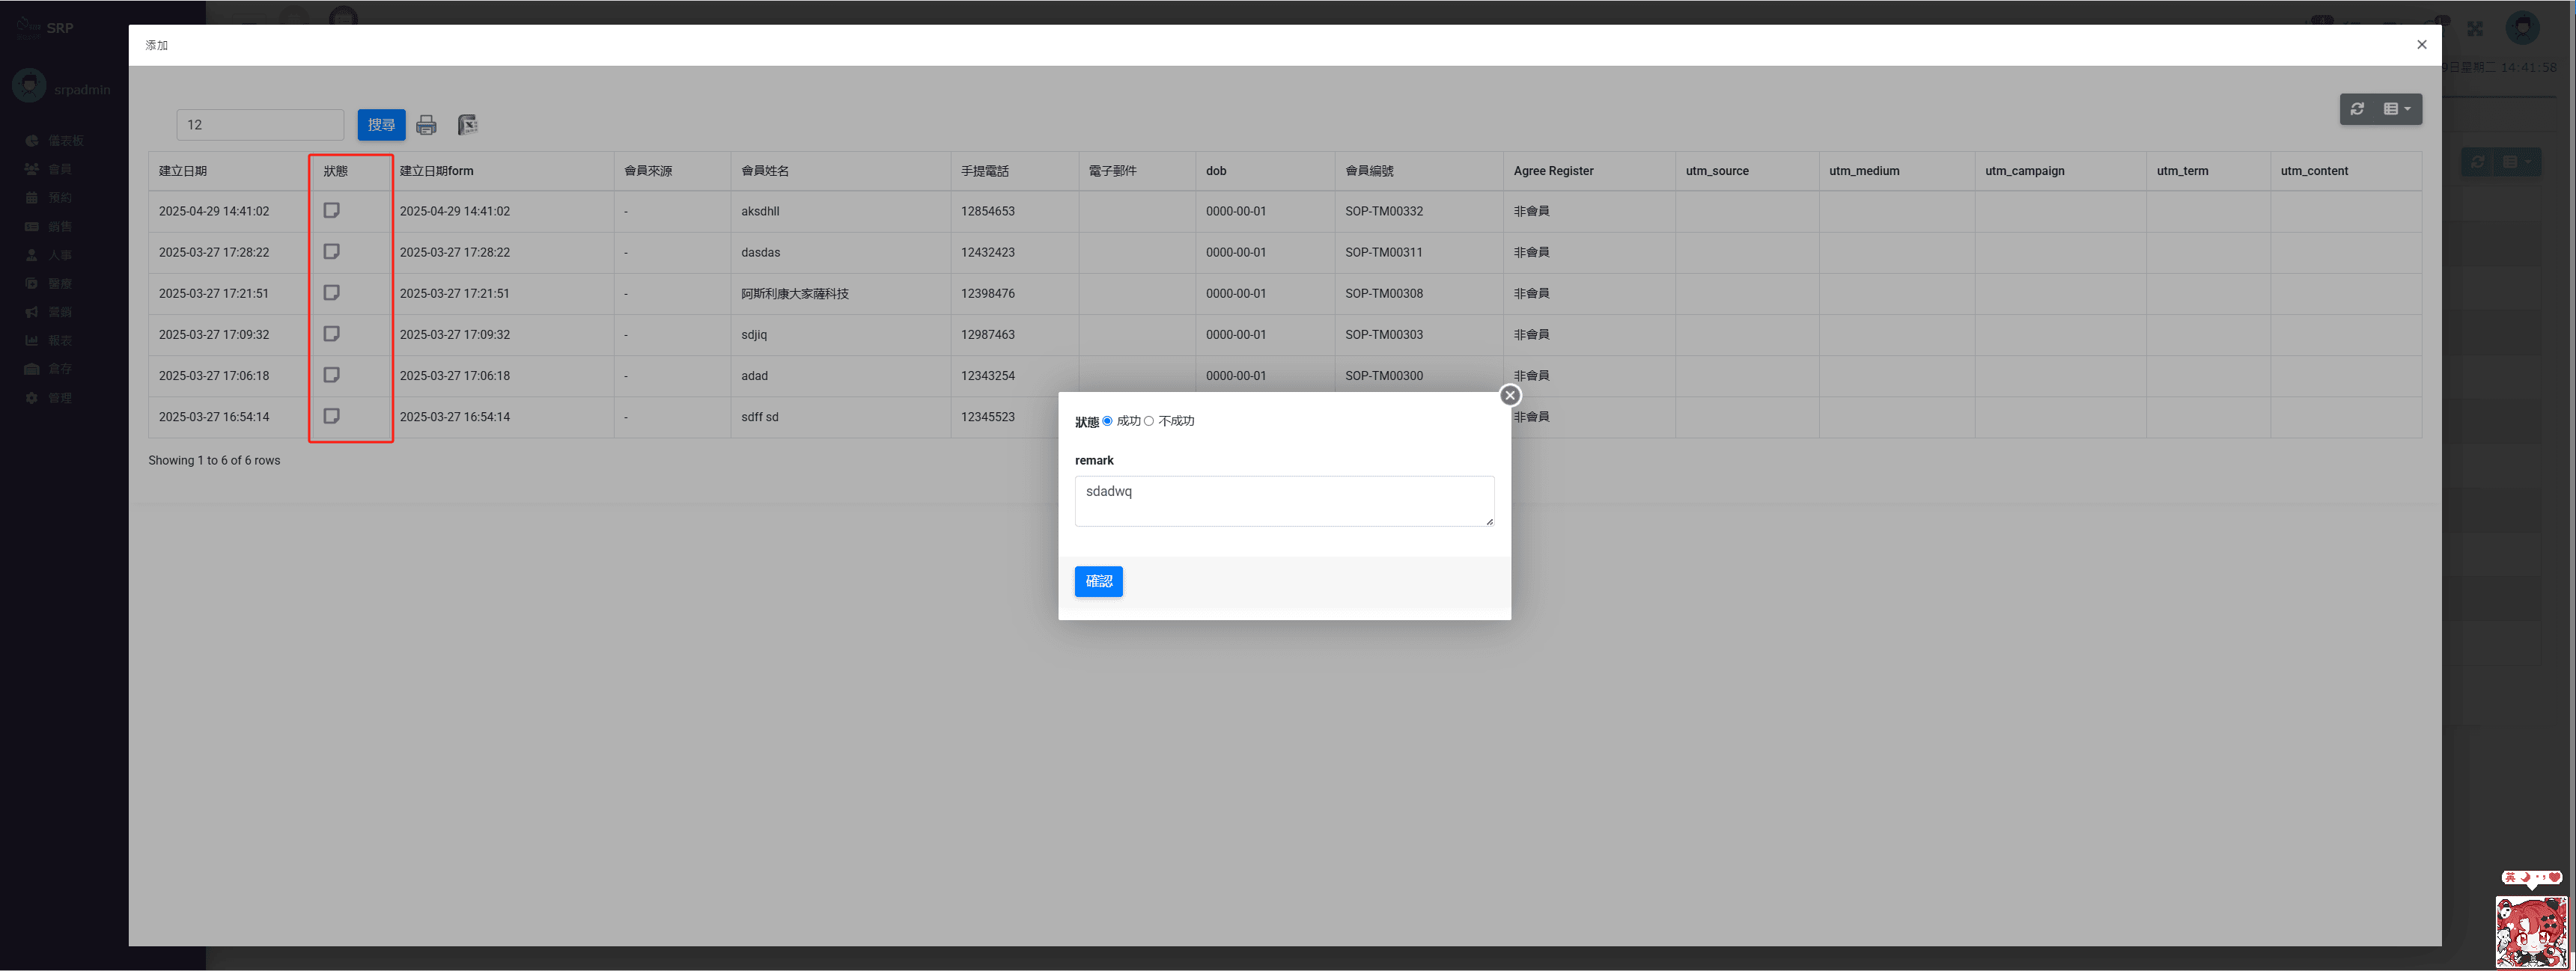Open status note for member adad
2576x971 pixels.
point(332,375)
